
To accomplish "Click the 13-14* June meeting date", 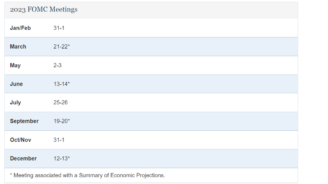I will [62, 84].
